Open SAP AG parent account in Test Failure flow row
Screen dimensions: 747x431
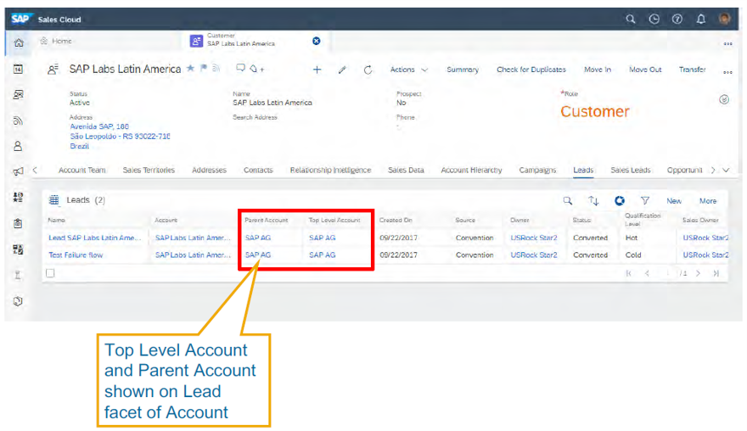click(x=258, y=255)
